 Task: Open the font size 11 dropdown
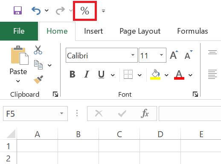(x=161, y=55)
